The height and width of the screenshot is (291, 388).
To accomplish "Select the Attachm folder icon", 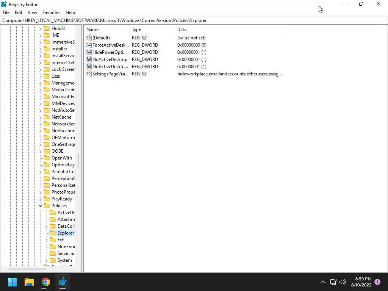I will pyautogui.click(x=53, y=219).
